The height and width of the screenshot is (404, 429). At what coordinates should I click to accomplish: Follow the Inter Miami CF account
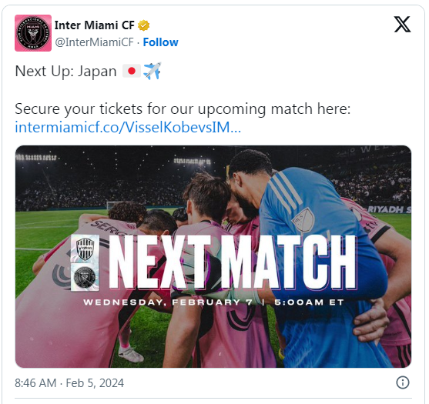tap(161, 42)
